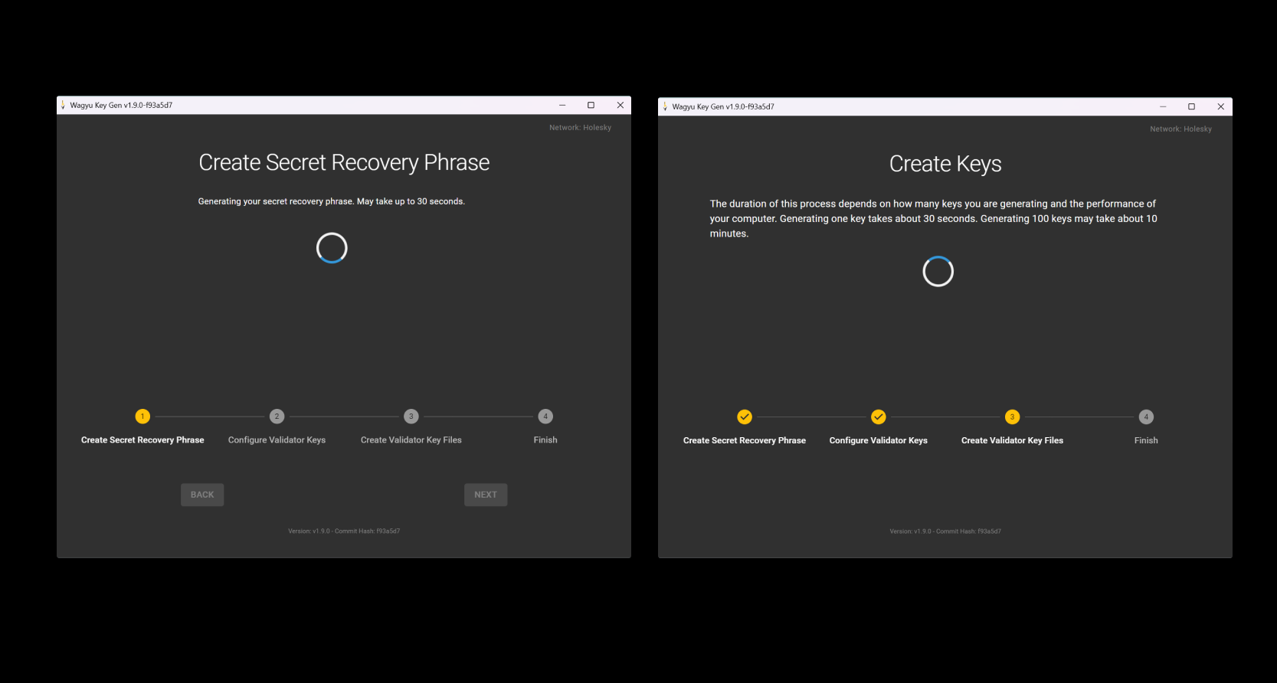Click 'Network: Holesky' text in left window
1277x683 pixels.
580,128
